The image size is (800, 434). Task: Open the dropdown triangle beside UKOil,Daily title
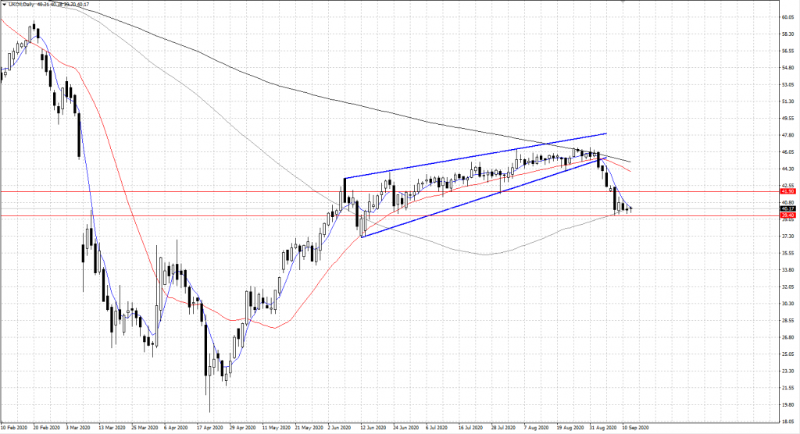tap(4, 5)
